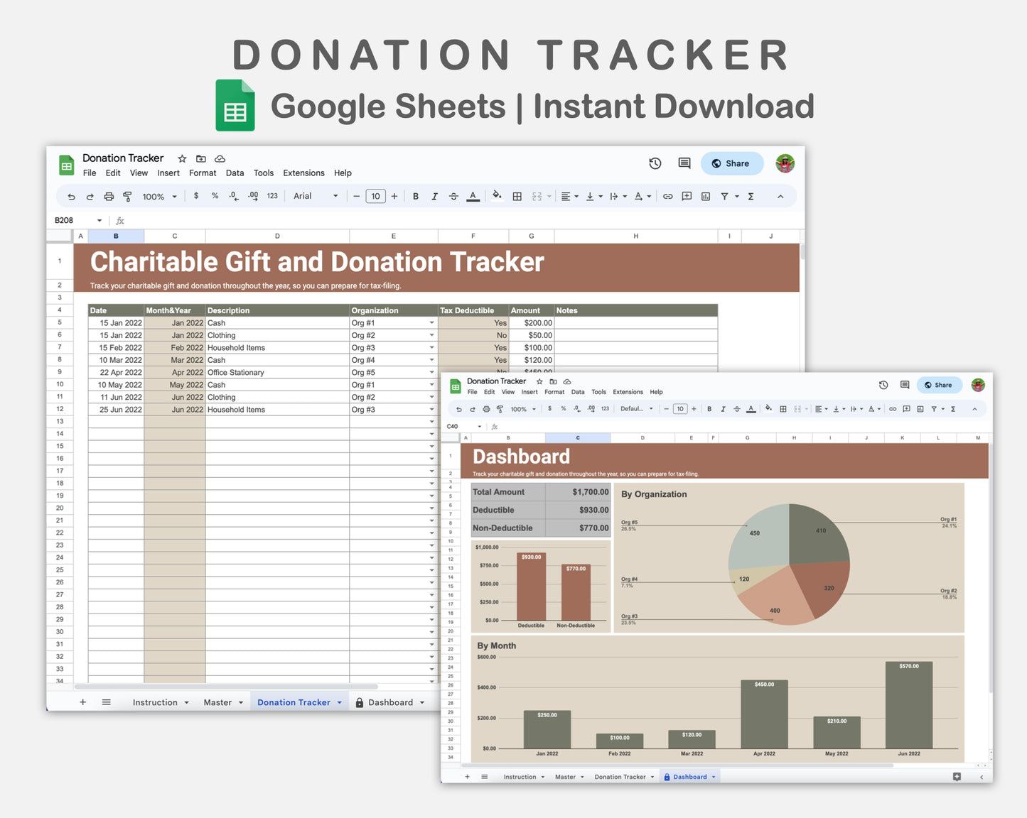The height and width of the screenshot is (818, 1027).
Task: Select the Paint format tool
Action: [127, 196]
